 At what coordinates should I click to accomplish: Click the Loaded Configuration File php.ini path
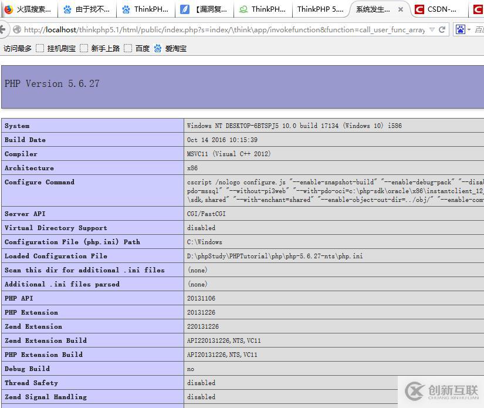(x=275, y=256)
